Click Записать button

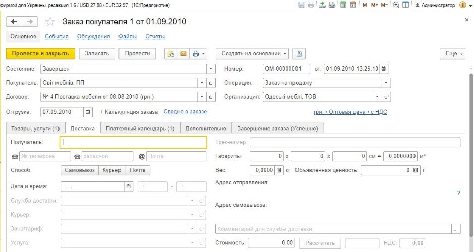(x=97, y=54)
